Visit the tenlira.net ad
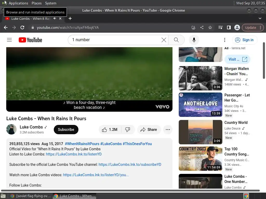Image resolution: width=266 pixels, height=199 pixels. pyautogui.click(x=237, y=59)
